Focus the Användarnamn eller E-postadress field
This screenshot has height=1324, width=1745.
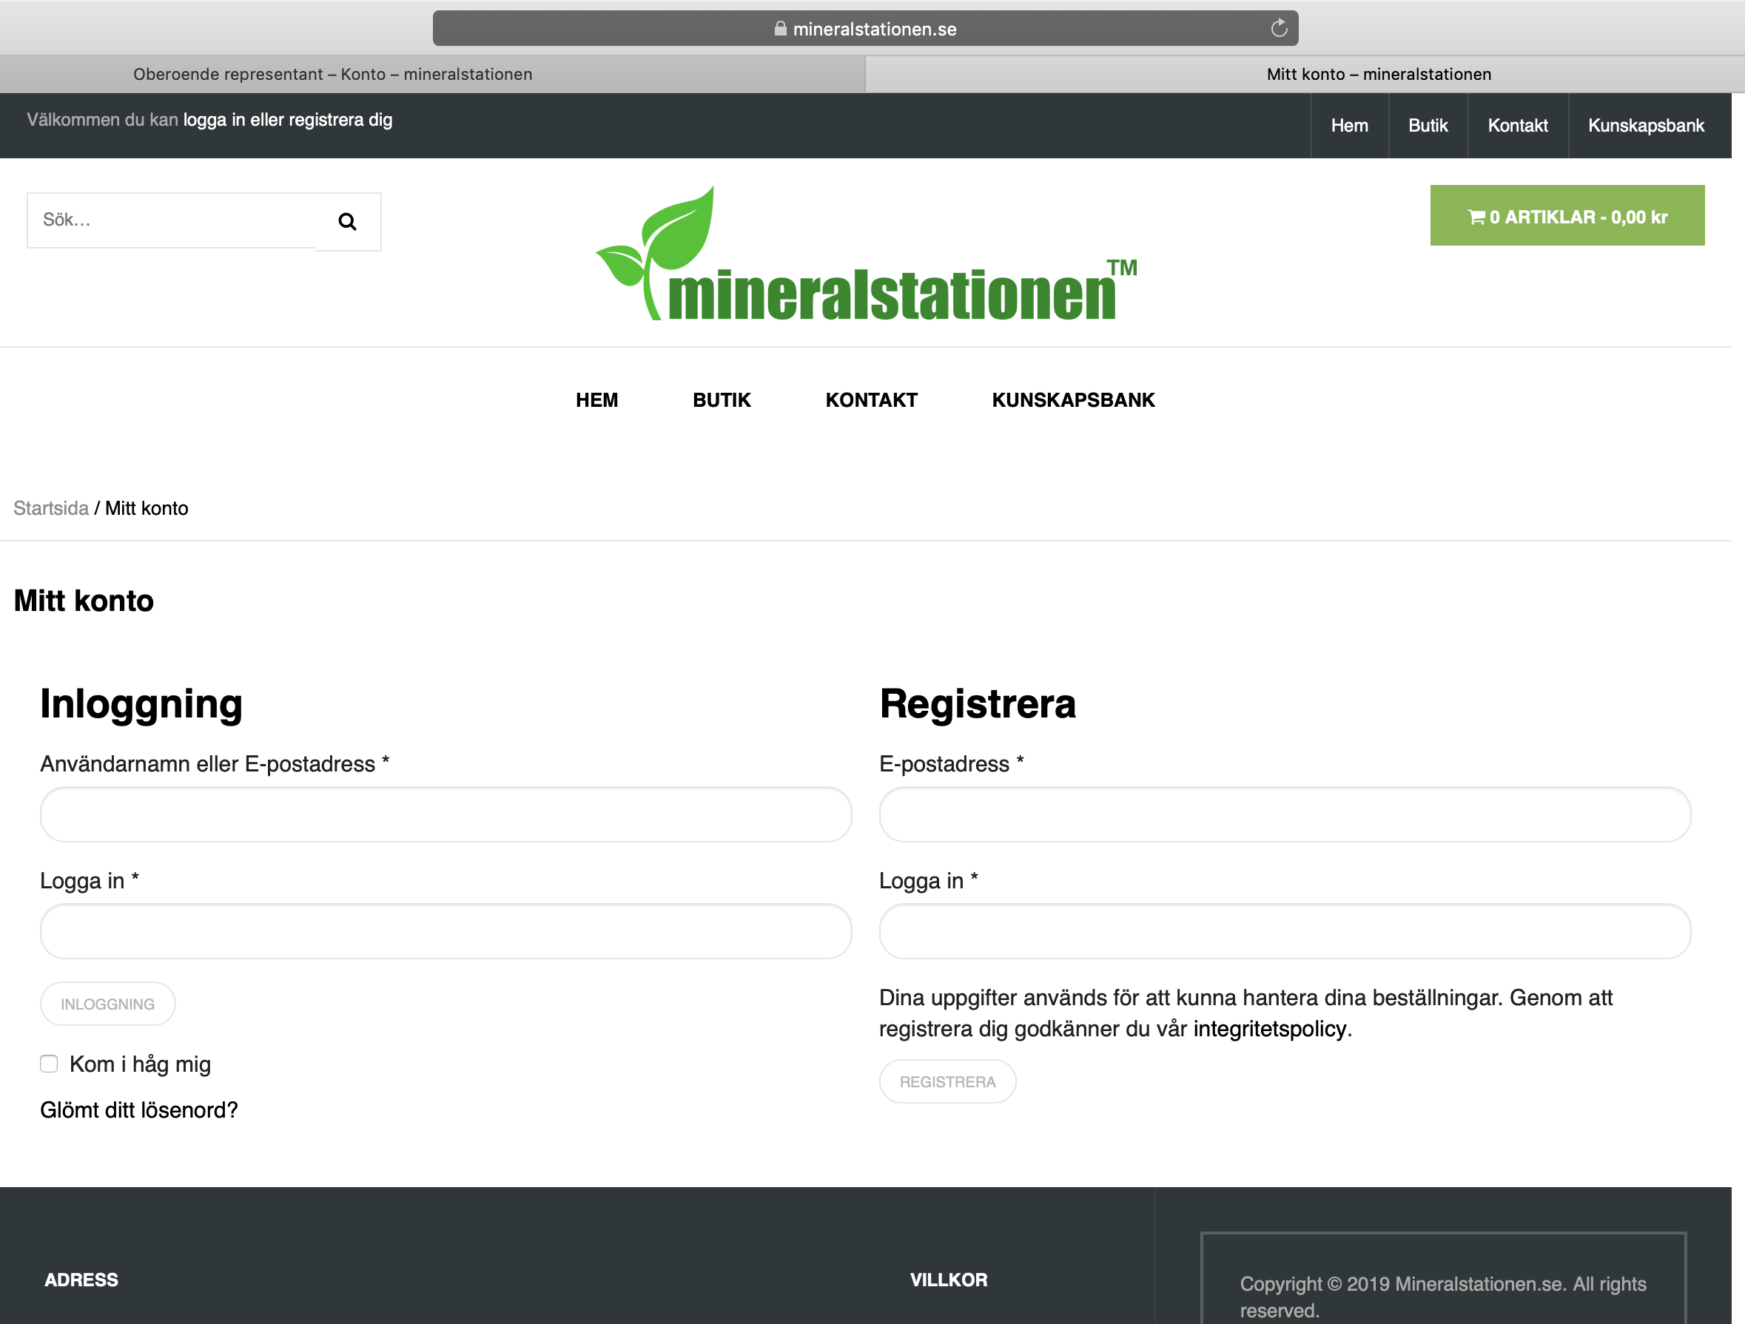coord(446,814)
